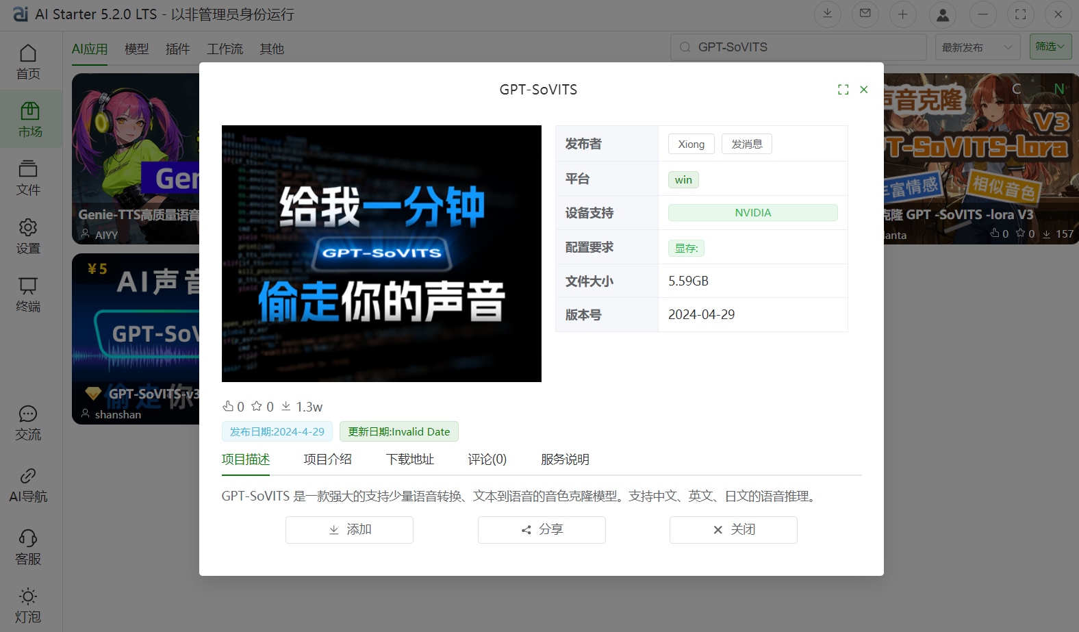The image size is (1079, 632).
Task: Click the 添加 add button
Action: coord(349,530)
